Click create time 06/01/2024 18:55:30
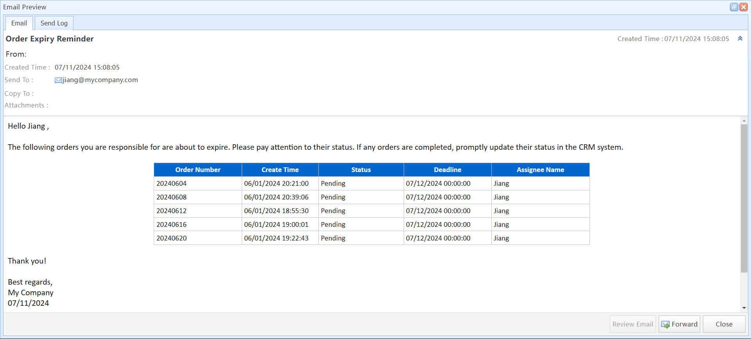 (276, 211)
